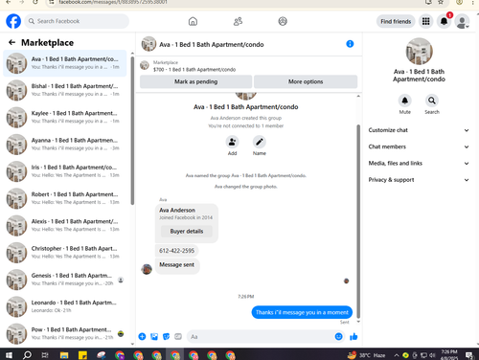
Task: Click Find friends button
Action: point(396,21)
